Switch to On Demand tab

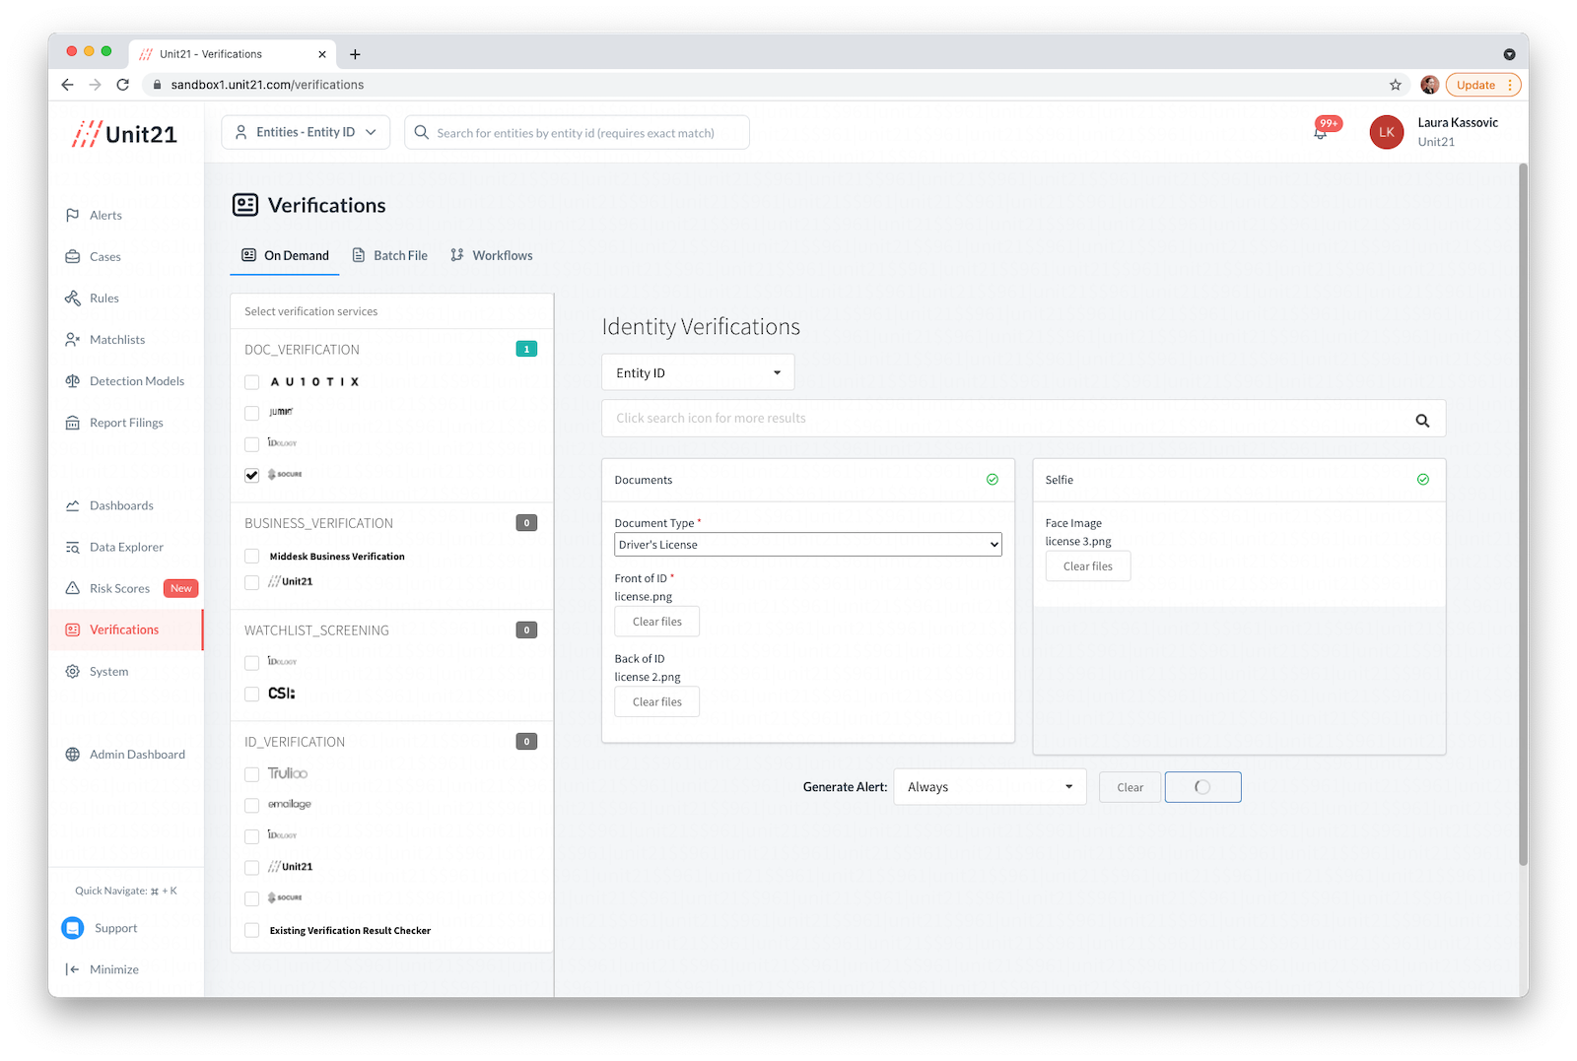[285, 255]
